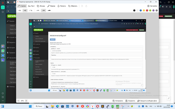Open the Windows Start menu
This screenshot has width=175, height=109.
(x=30, y=106)
